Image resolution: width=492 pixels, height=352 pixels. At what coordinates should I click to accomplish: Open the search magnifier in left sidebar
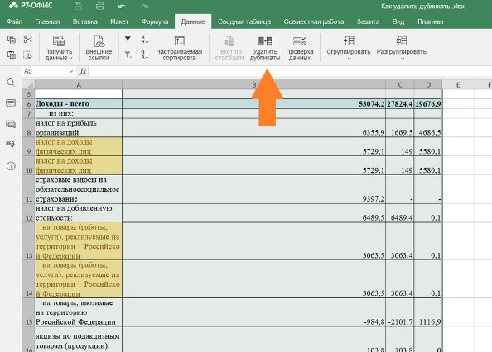[x=11, y=83]
